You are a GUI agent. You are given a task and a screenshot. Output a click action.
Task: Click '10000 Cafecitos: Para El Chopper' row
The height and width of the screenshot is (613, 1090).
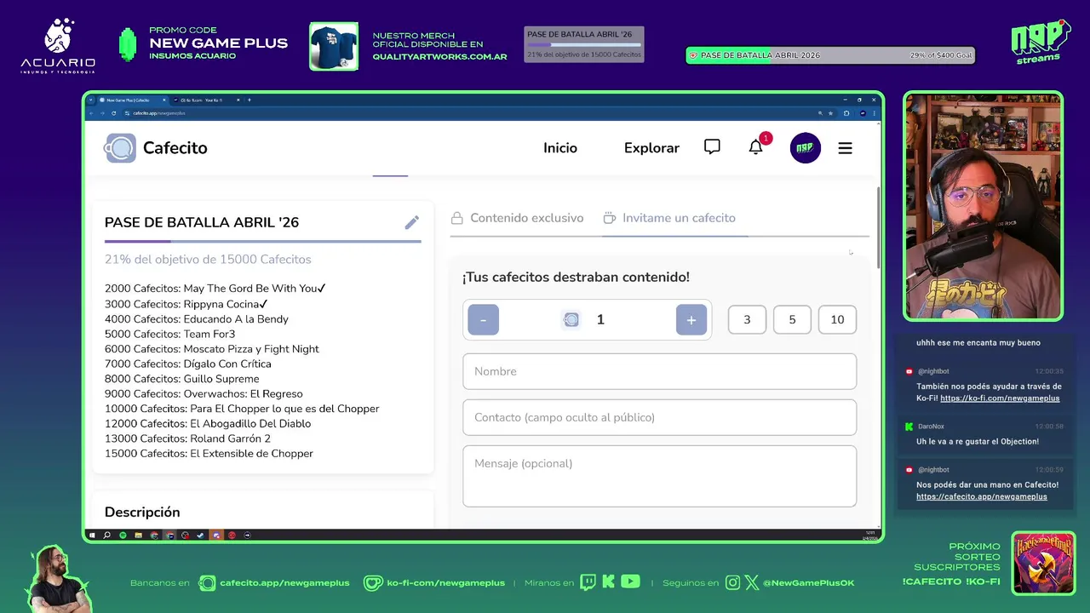coord(242,409)
